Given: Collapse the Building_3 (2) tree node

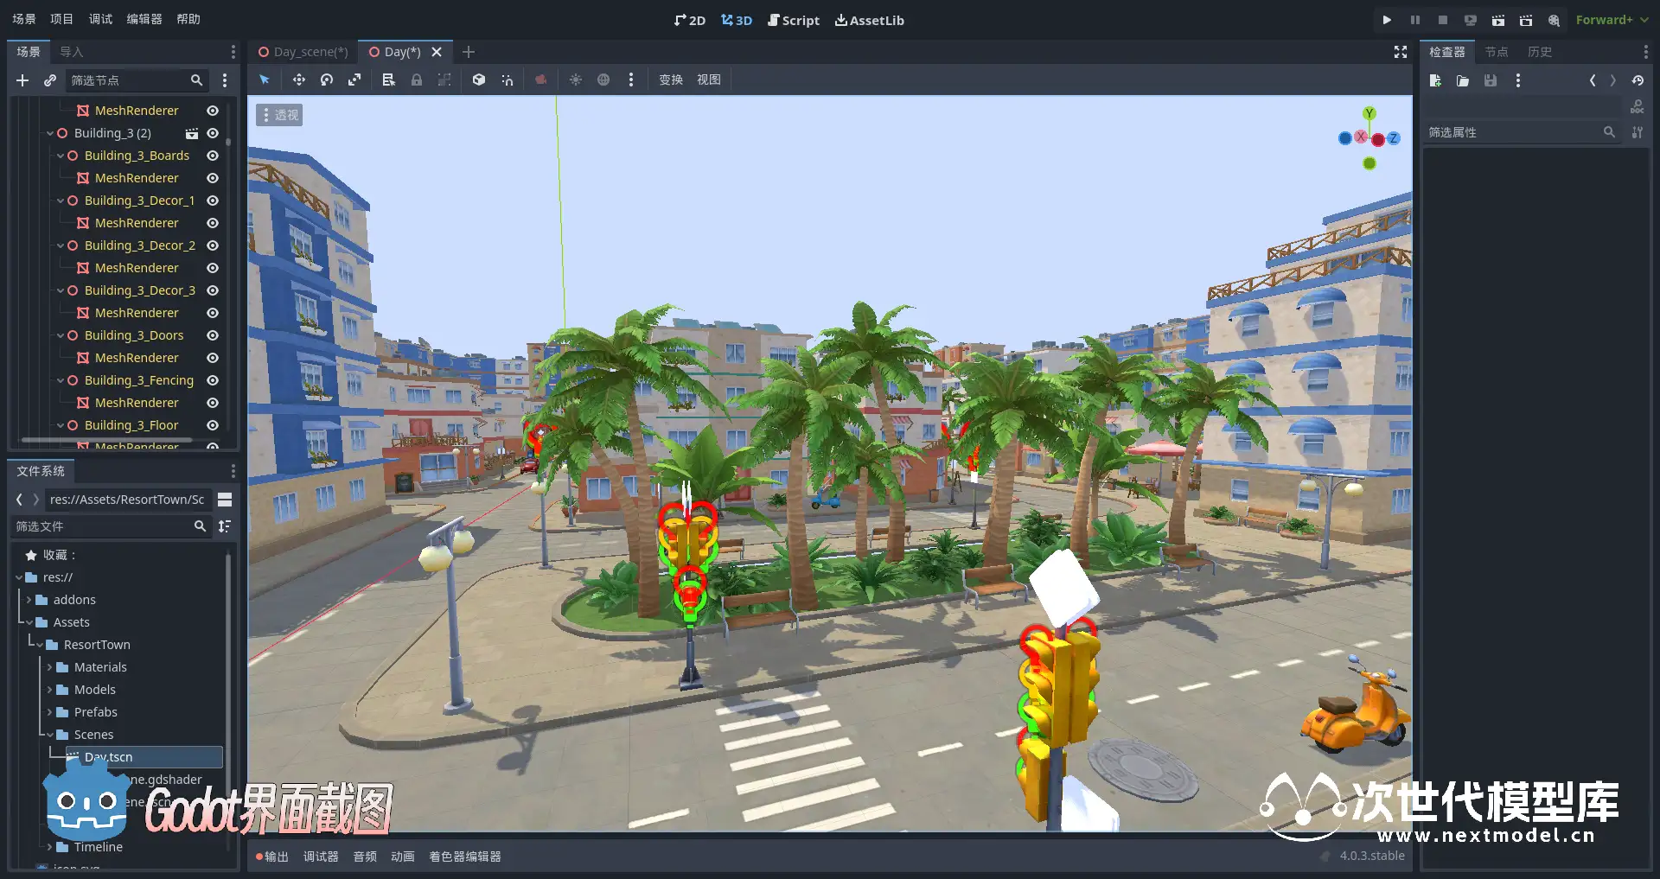Looking at the screenshot, I should coord(50,133).
